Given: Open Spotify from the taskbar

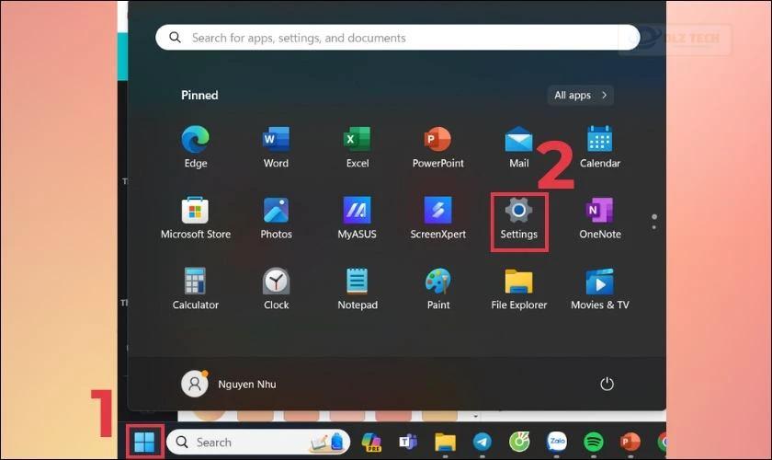Looking at the screenshot, I should point(594,442).
